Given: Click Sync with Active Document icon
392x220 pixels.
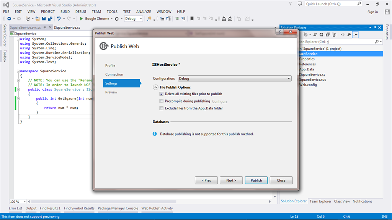Looking at the screenshot, I should click(315, 35).
